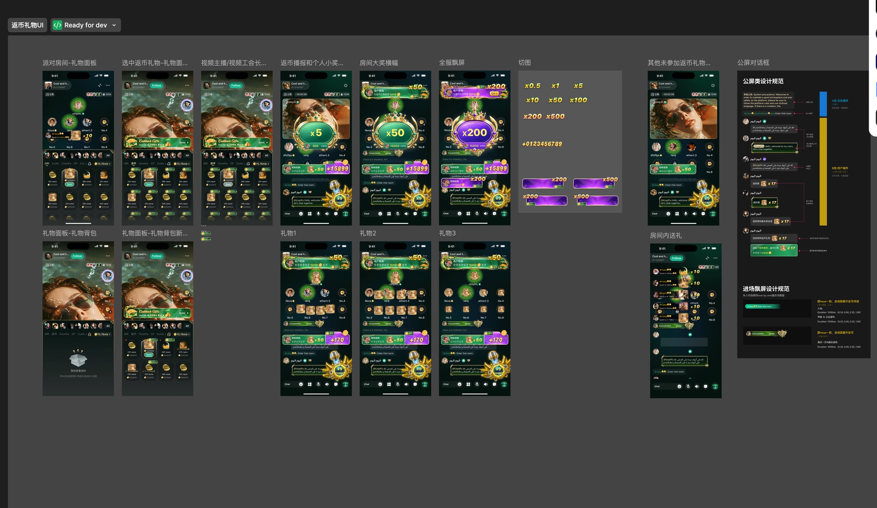Viewport: 877px width, 508px height.
Task: Select the 公屏类设计规范 heading
Action: point(763,81)
